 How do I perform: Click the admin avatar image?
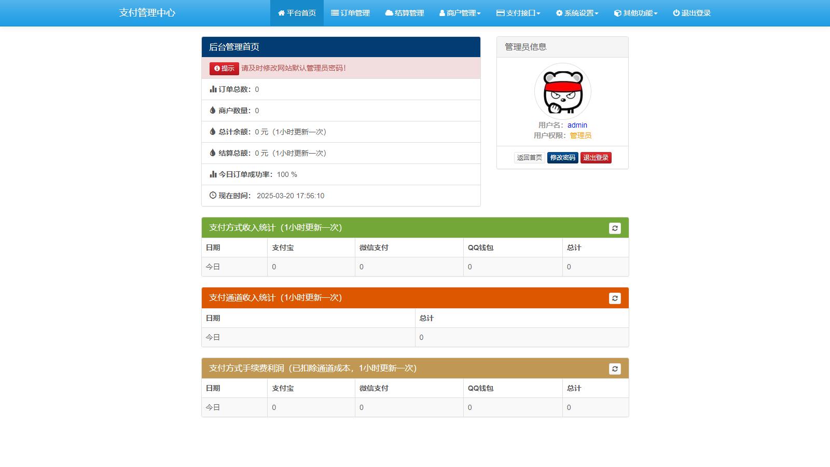[562, 91]
